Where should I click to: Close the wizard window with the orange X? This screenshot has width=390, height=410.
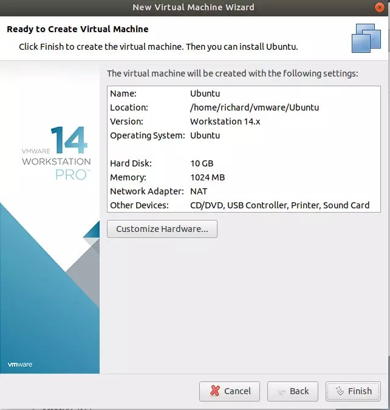click(379, 7)
